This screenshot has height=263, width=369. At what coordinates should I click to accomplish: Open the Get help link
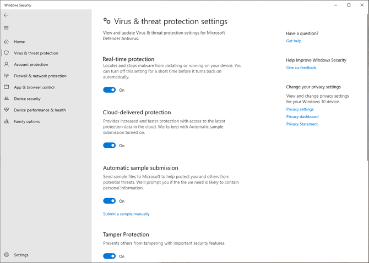click(294, 41)
